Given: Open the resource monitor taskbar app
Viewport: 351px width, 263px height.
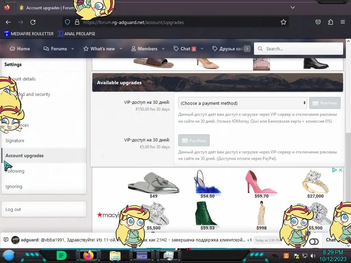Looking at the screenshot, I should click(x=168, y=255).
